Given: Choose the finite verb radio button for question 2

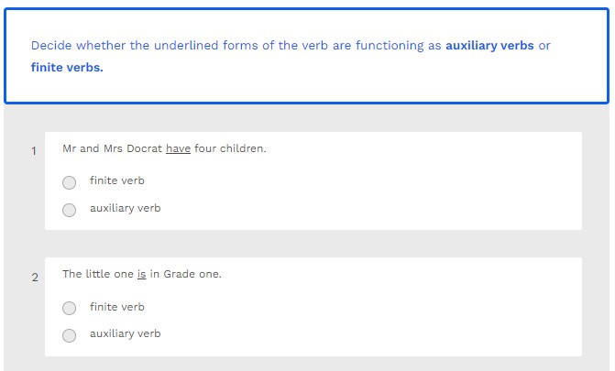Looking at the screenshot, I should 70,308.
